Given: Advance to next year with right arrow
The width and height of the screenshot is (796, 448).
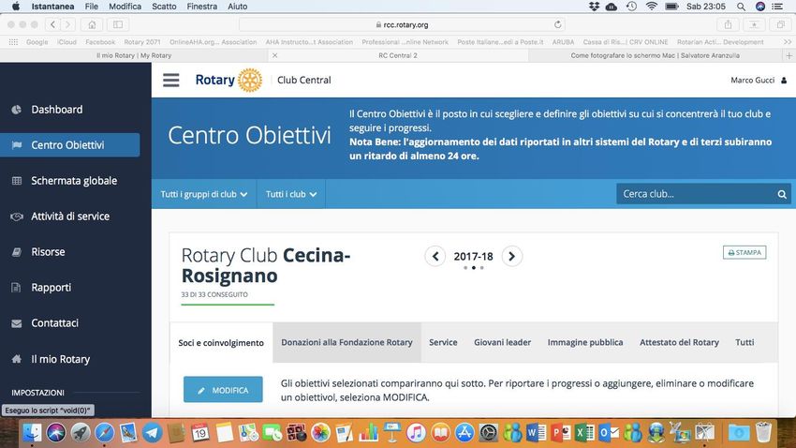Looking at the screenshot, I should [x=511, y=256].
